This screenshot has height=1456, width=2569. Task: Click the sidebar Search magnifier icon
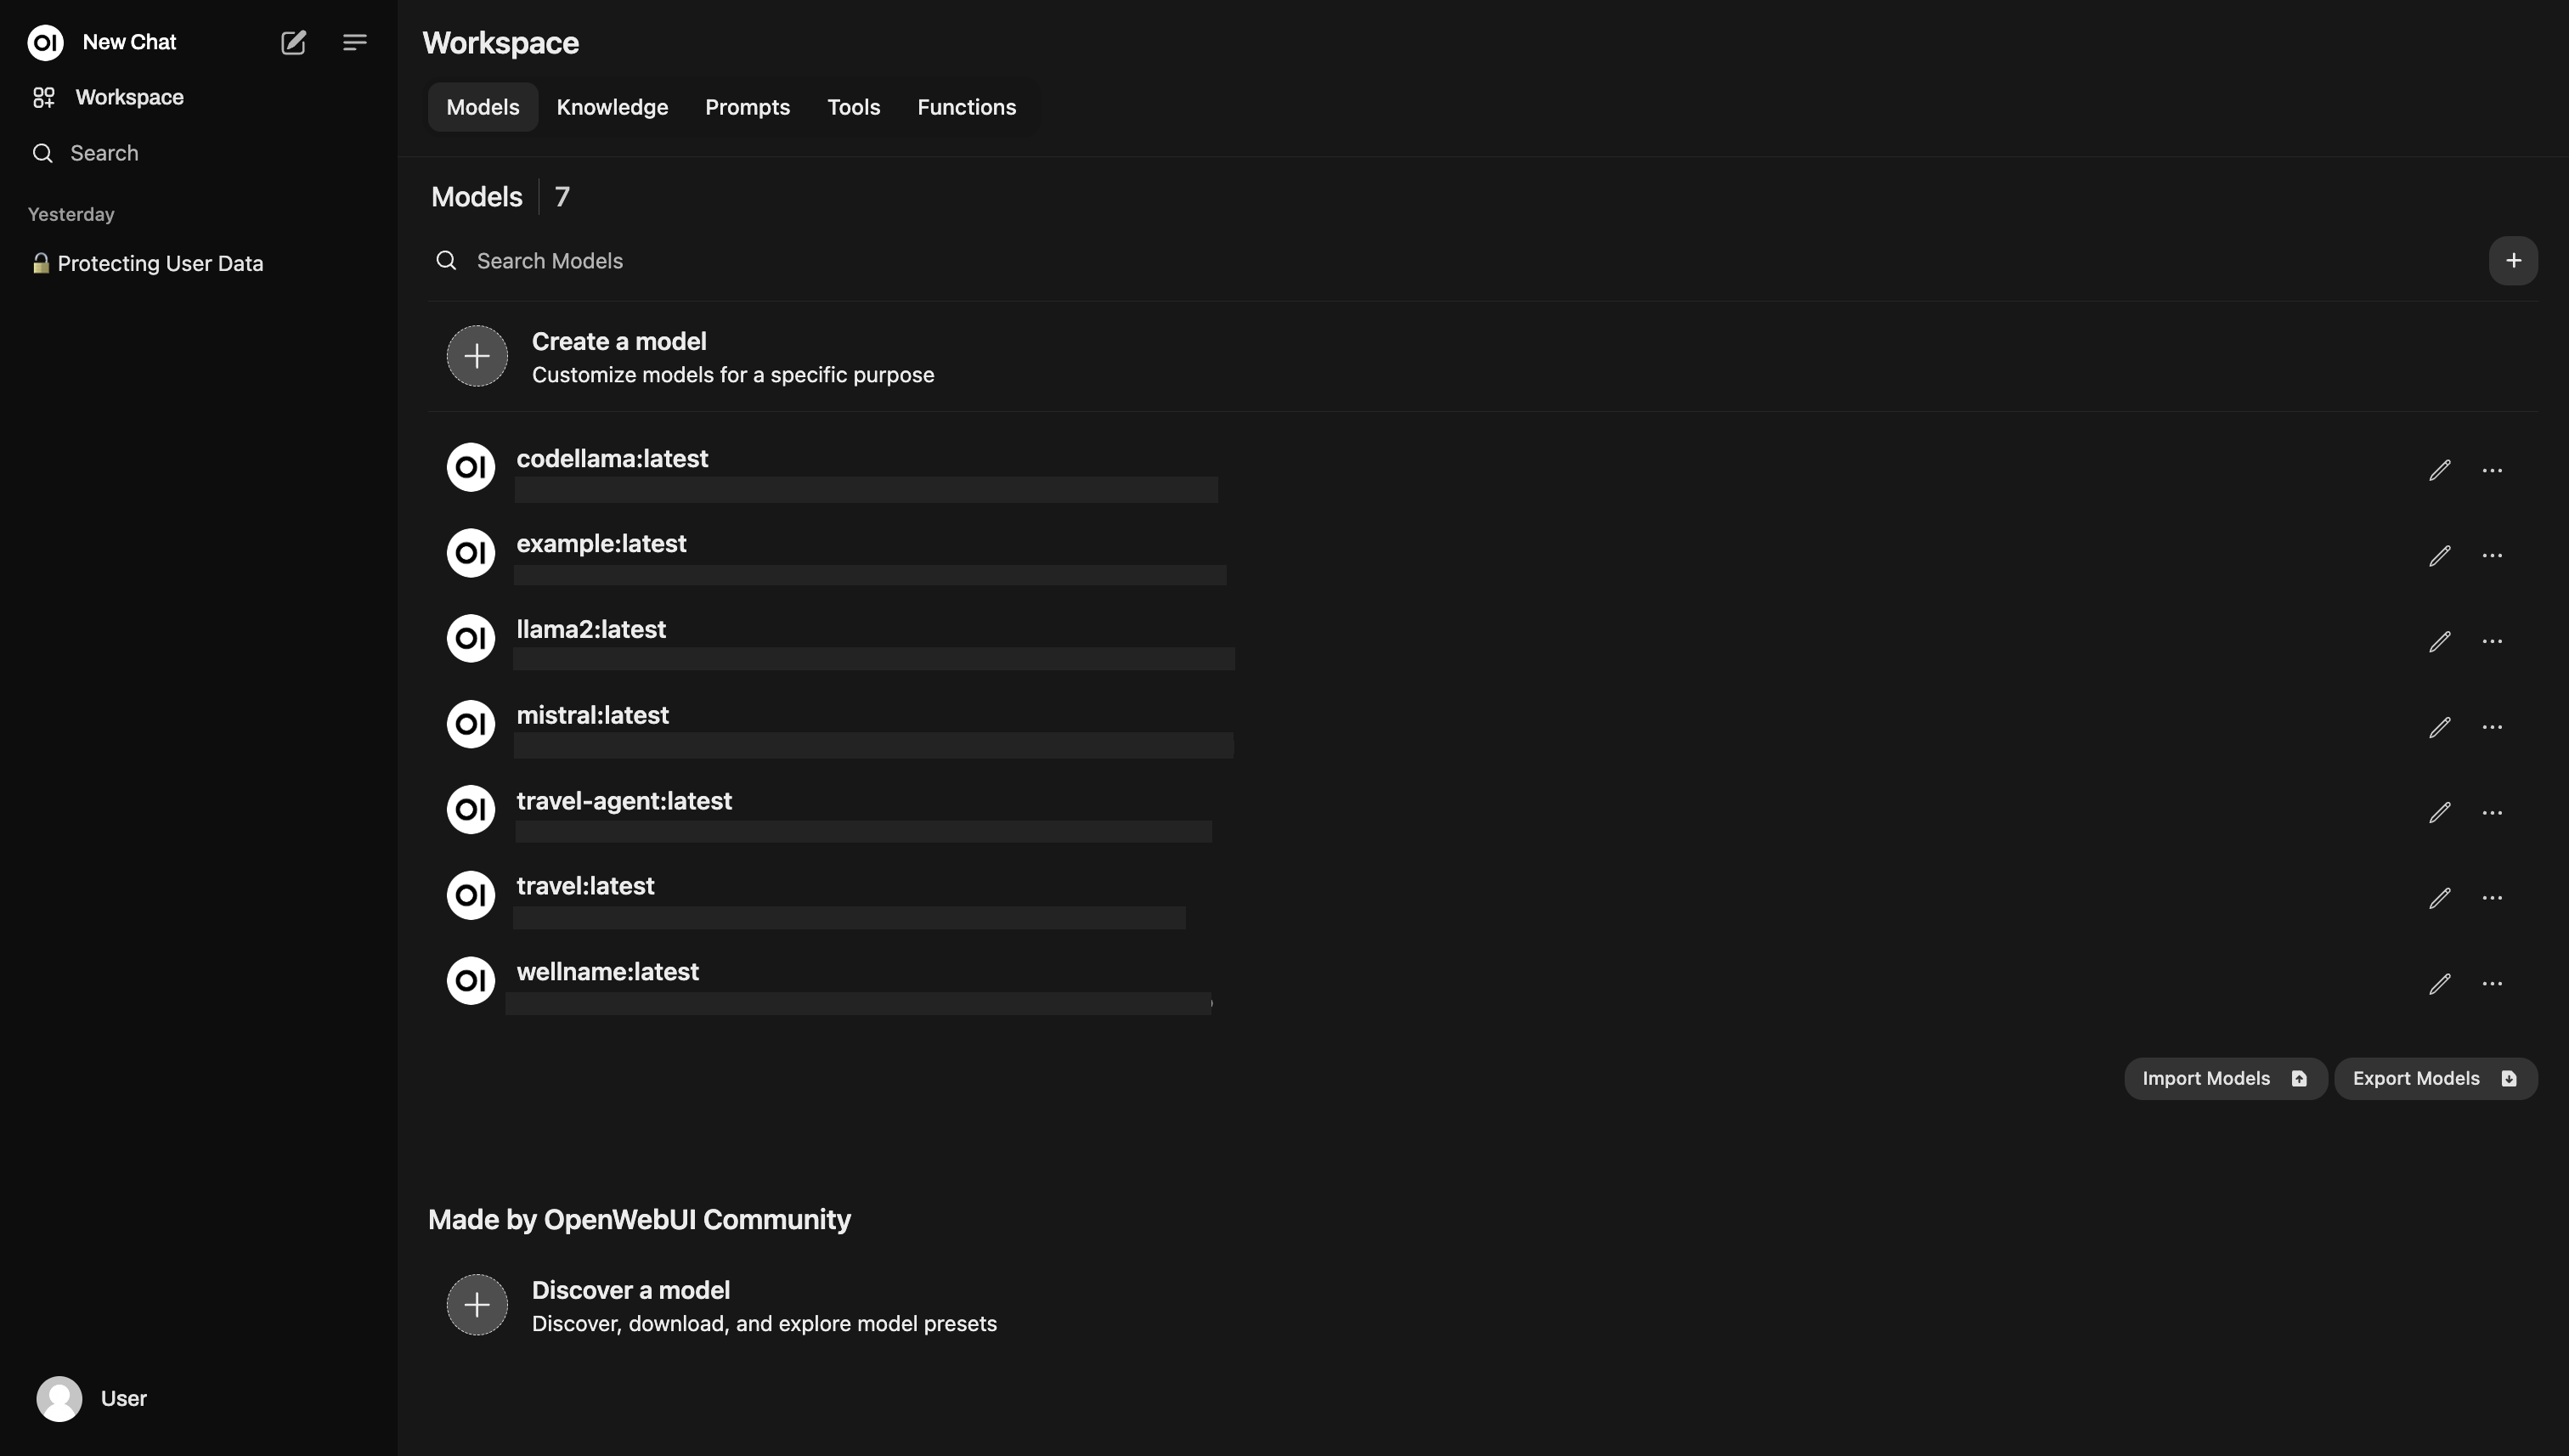pyautogui.click(x=42, y=153)
